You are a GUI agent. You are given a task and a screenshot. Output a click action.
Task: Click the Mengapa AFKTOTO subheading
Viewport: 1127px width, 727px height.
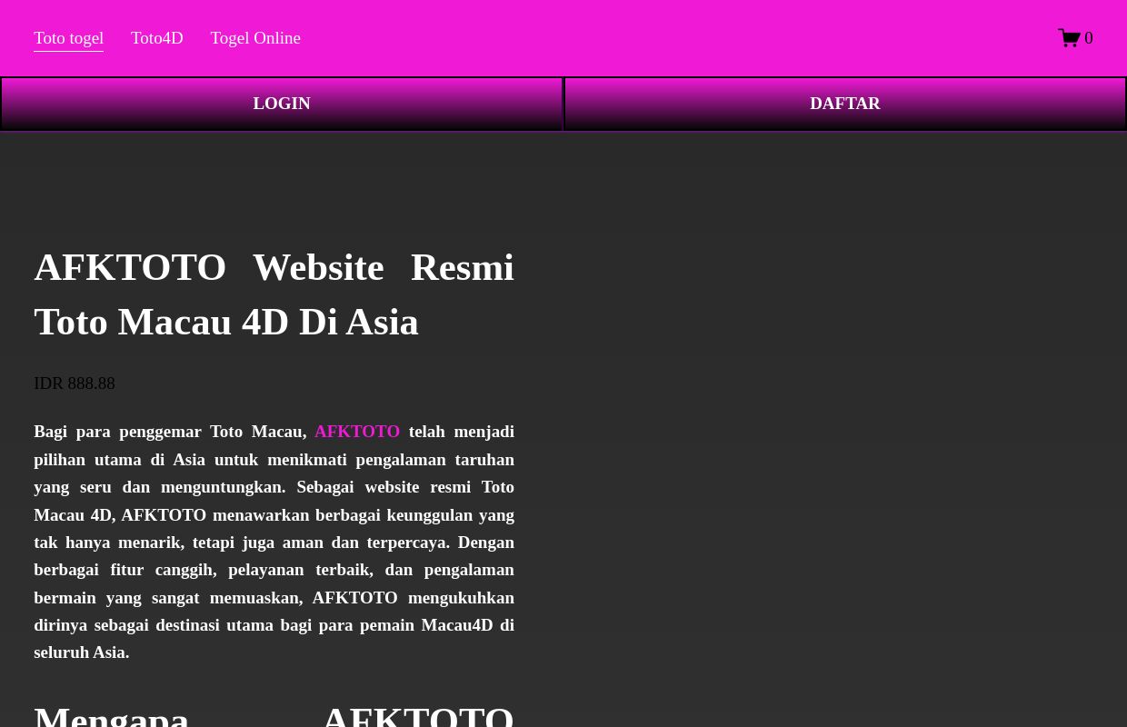pyautogui.click(x=274, y=715)
